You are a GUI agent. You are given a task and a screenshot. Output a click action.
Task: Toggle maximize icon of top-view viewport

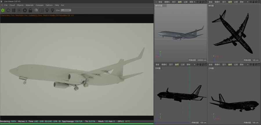259,2
